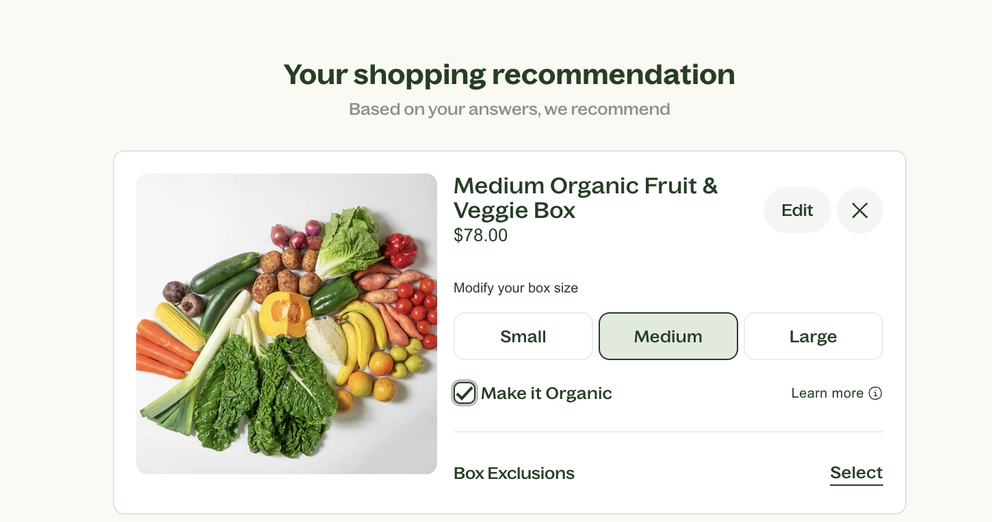This screenshot has width=992, height=522.
Task: Select the Small box size
Action: (x=523, y=336)
